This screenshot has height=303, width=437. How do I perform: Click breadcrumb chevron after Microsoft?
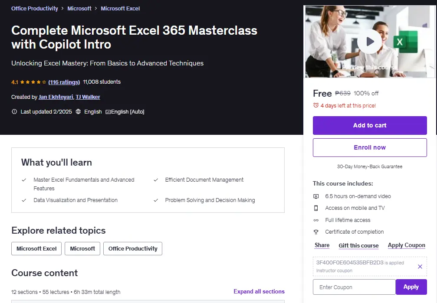pyautogui.click(x=96, y=9)
